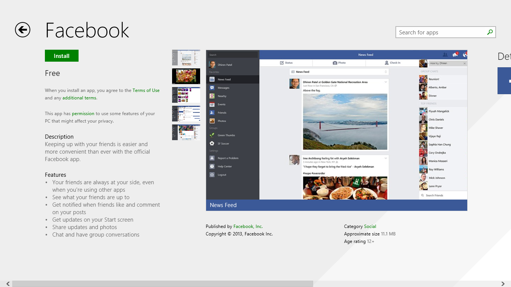The height and width of the screenshot is (287, 511).
Task: Click Status compose icon in preview toolbar
Action: pyautogui.click(x=282, y=63)
